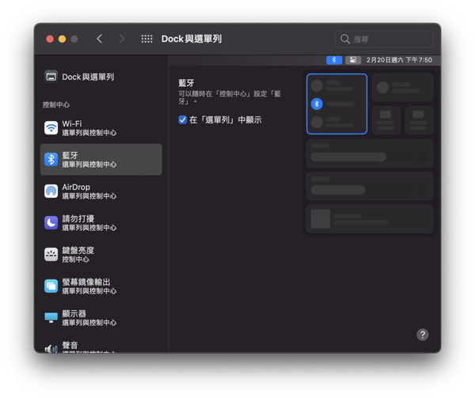
Task: Select '藍牙' sidebar row
Action: coord(101,160)
